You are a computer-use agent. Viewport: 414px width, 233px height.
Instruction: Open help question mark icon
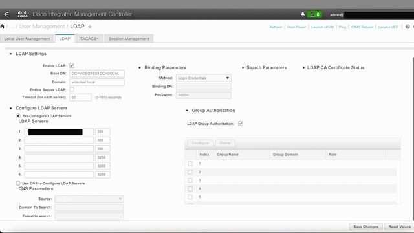(408, 27)
